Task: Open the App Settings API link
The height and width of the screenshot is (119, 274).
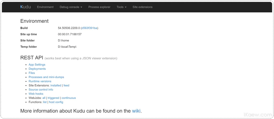Action: pos(37,64)
